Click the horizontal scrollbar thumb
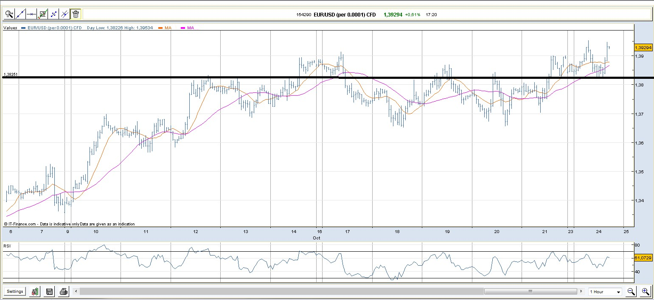 pos(530,292)
